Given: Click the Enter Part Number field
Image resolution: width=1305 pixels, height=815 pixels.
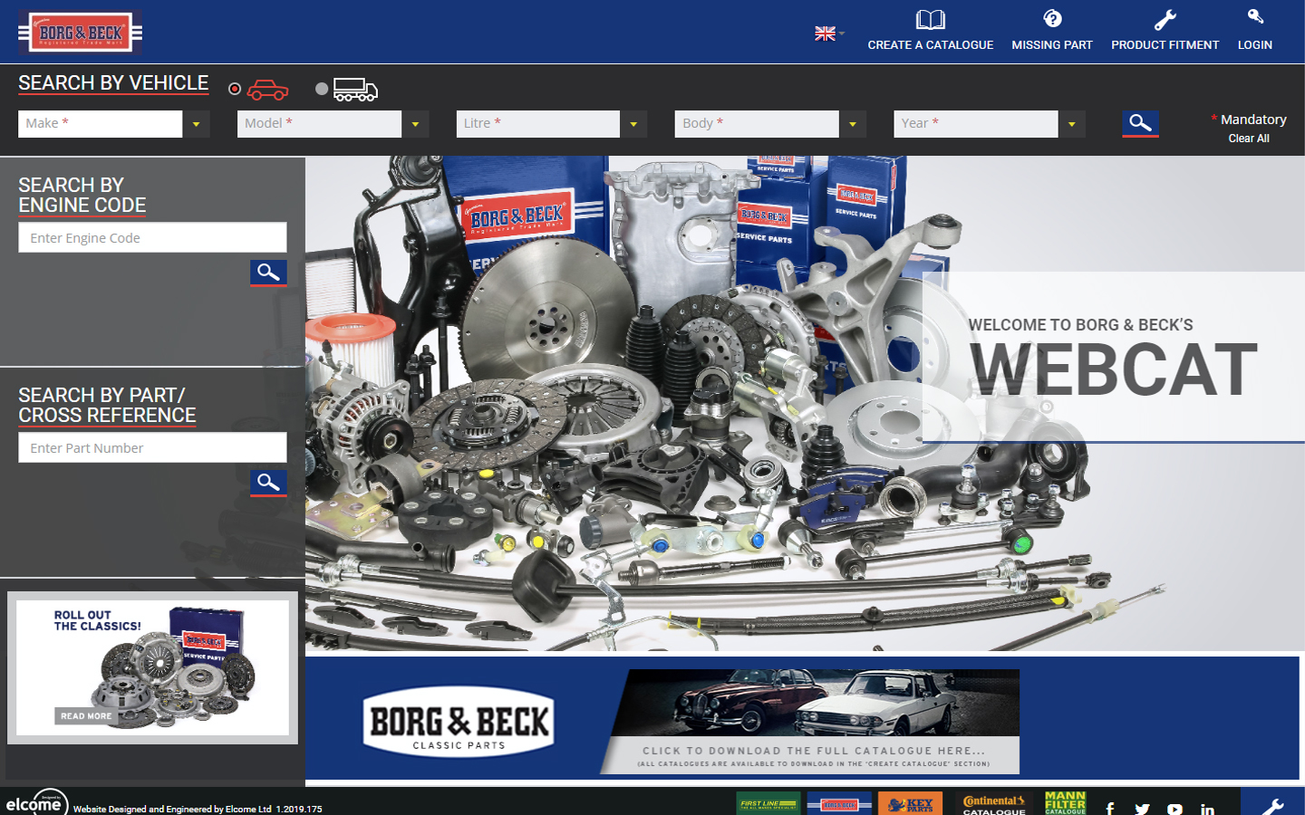Looking at the screenshot, I should [152, 448].
